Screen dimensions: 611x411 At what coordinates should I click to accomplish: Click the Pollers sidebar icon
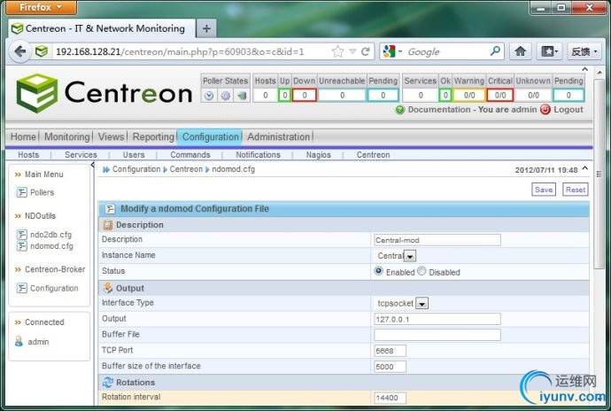22,192
